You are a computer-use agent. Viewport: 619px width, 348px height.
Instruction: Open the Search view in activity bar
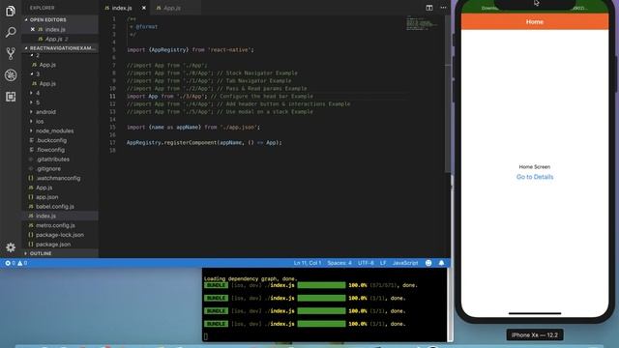(11, 32)
